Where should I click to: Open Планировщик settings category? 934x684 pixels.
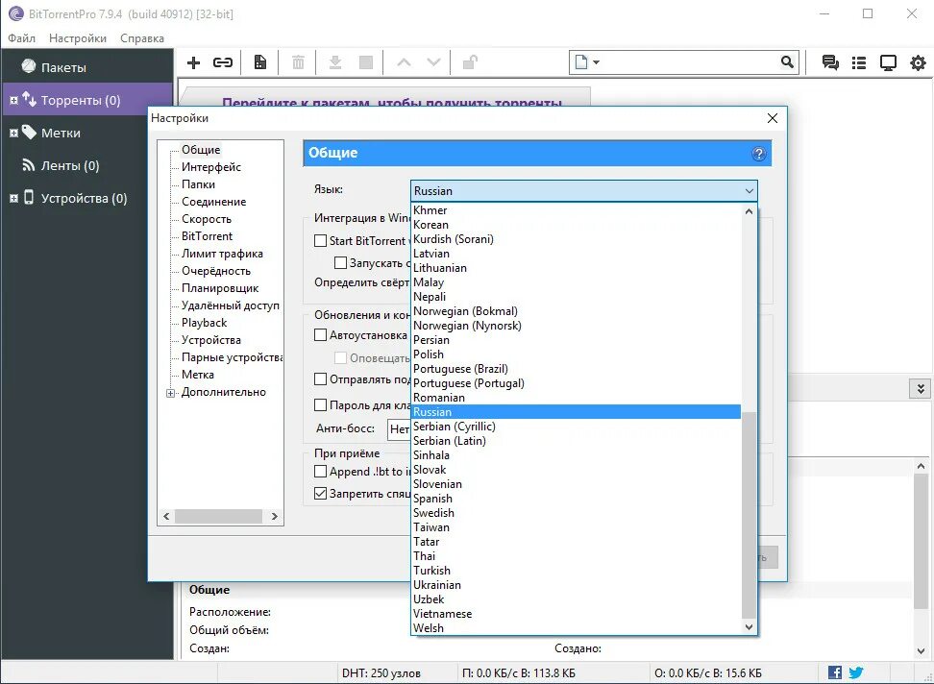pyautogui.click(x=220, y=287)
